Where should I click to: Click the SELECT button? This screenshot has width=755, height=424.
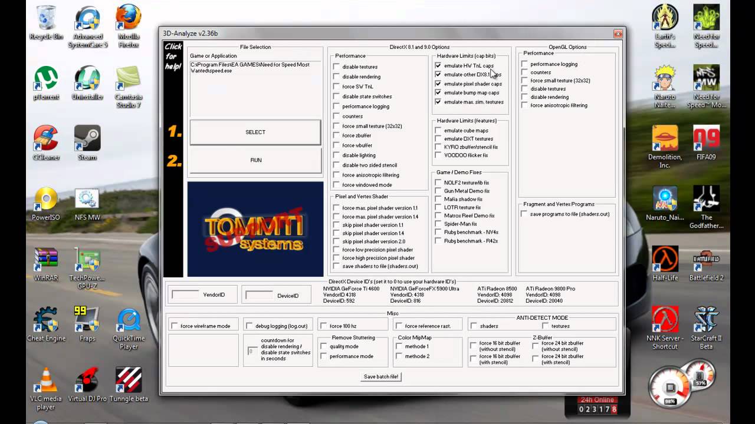[x=255, y=132]
